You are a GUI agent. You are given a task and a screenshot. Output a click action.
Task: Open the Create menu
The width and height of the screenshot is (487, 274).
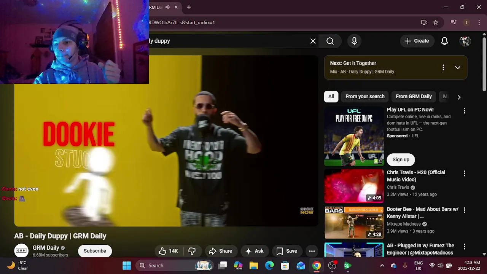pos(417,41)
